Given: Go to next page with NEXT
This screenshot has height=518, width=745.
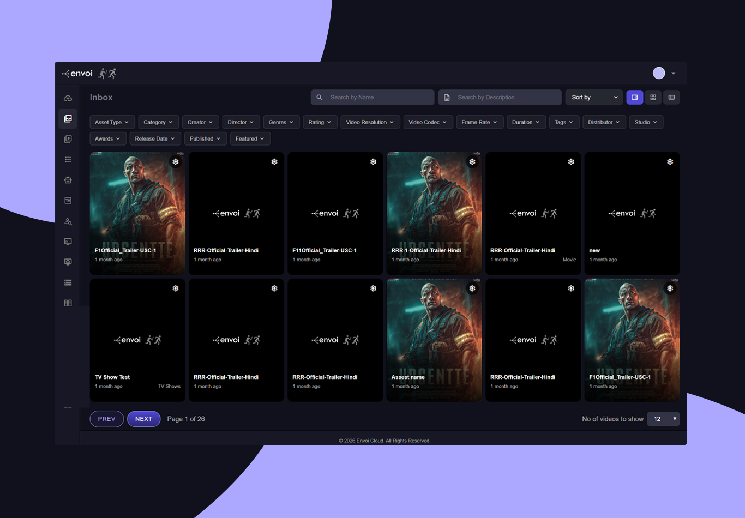Looking at the screenshot, I should click(x=143, y=419).
